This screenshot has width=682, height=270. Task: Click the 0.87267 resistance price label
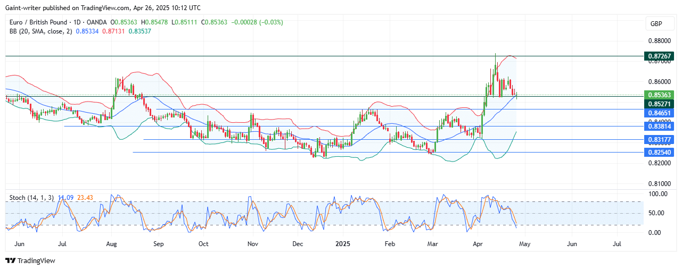(x=660, y=56)
